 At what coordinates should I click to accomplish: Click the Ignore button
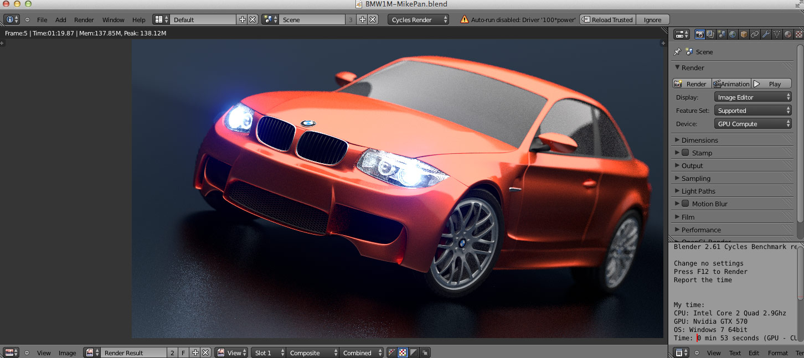click(x=652, y=19)
